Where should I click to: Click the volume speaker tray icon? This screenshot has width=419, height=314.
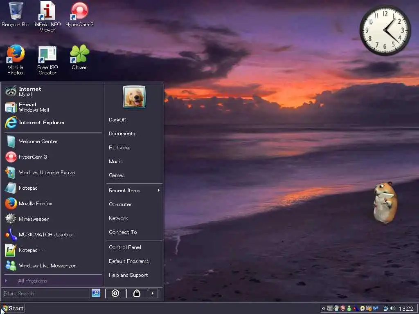tap(393, 308)
